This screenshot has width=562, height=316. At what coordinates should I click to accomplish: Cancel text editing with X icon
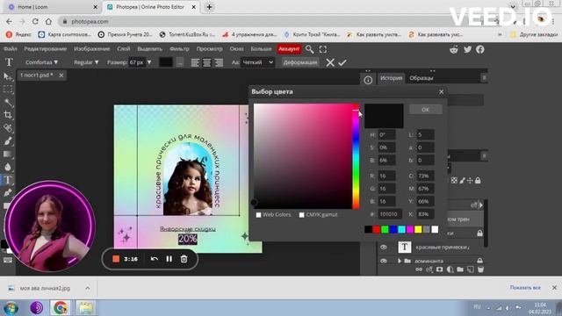(330, 62)
